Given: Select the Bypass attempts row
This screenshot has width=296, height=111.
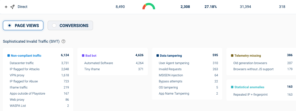Looking at the screenshot, I should (188, 81).
